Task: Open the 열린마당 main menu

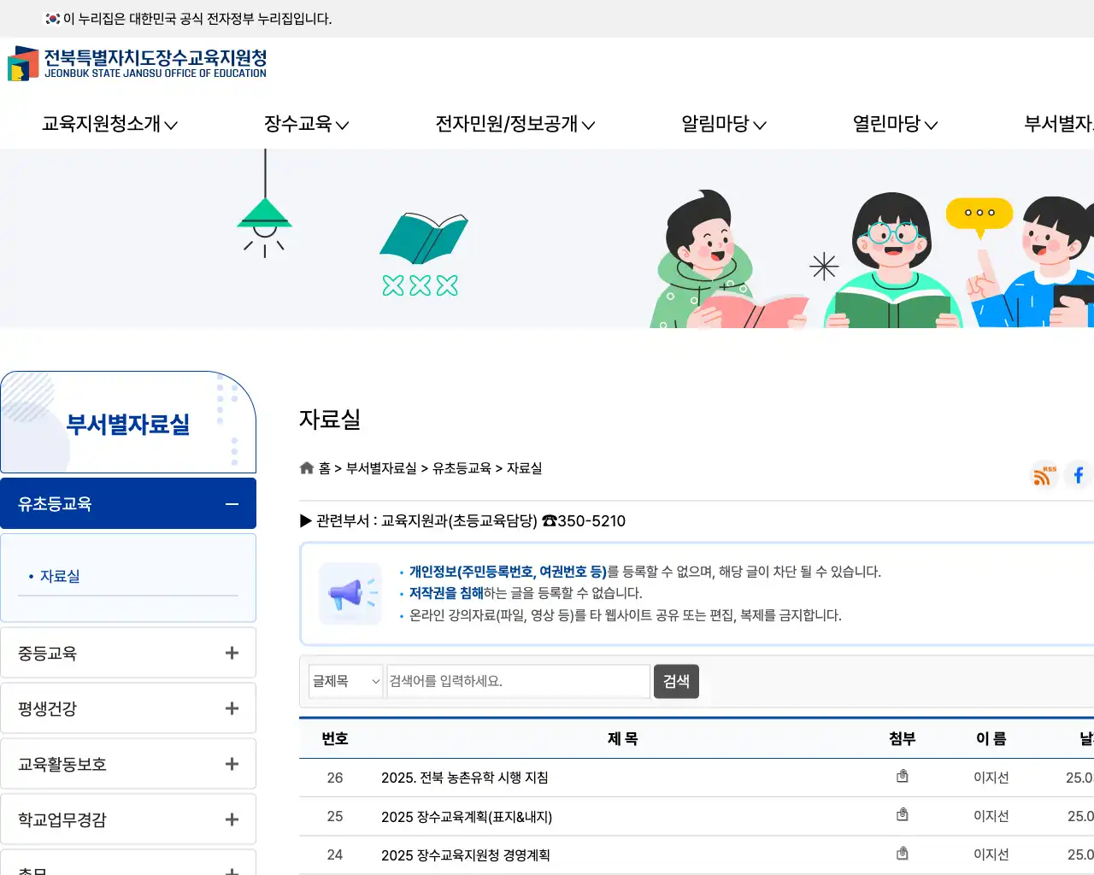Action: 895,124
